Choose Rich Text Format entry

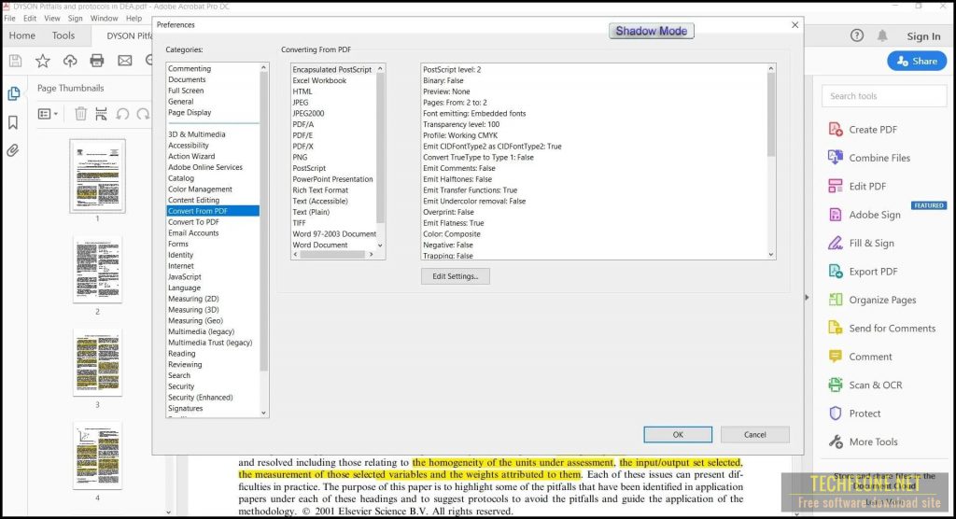[320, 190]
